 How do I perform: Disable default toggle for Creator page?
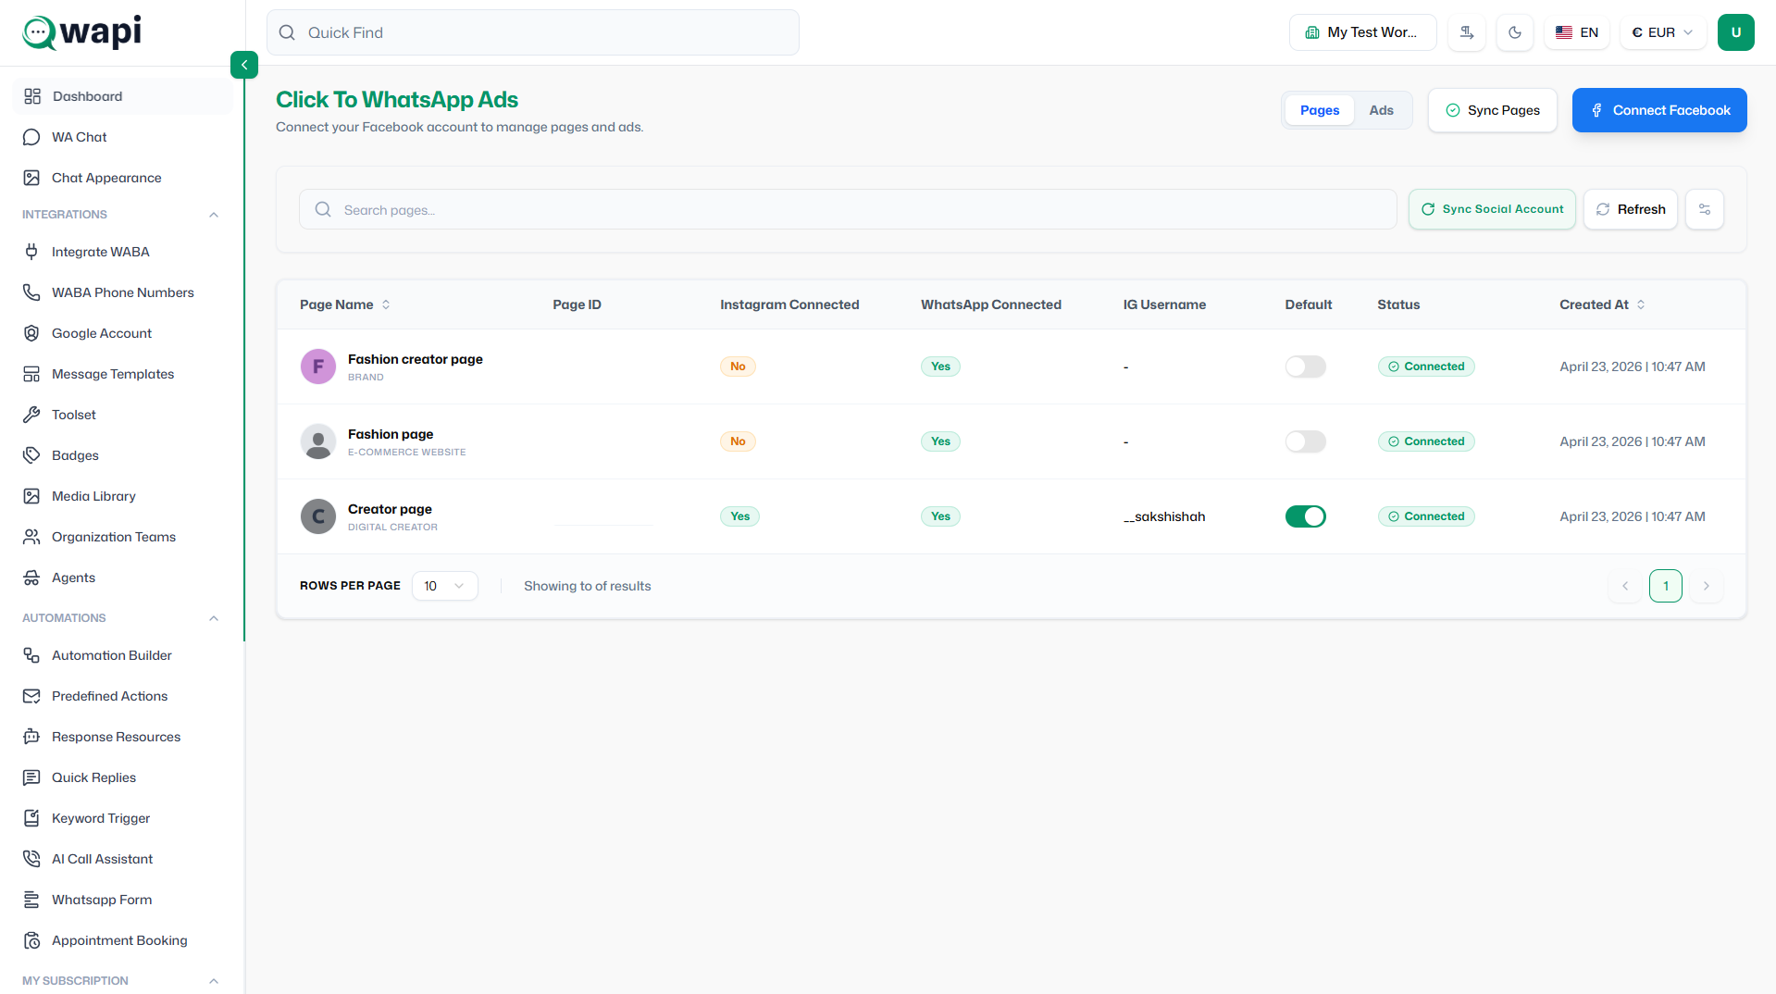pos(1305,516)
